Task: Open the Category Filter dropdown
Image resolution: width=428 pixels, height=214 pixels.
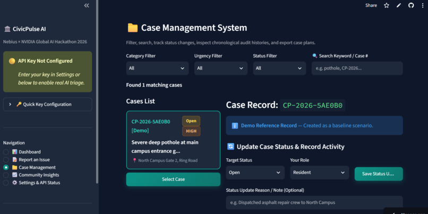Action: [157, 69]
